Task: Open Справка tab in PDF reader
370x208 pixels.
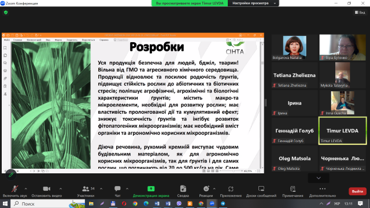Action: click(104, 40)
